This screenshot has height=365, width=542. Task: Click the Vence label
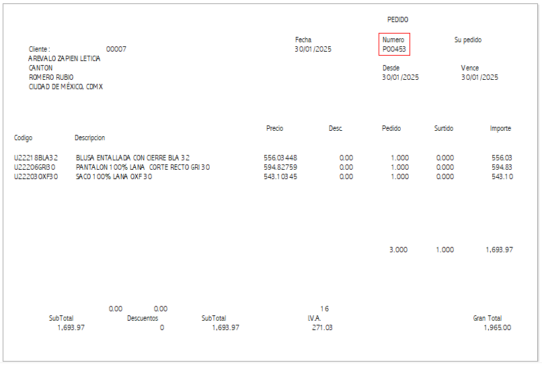(x=470, y=68)
